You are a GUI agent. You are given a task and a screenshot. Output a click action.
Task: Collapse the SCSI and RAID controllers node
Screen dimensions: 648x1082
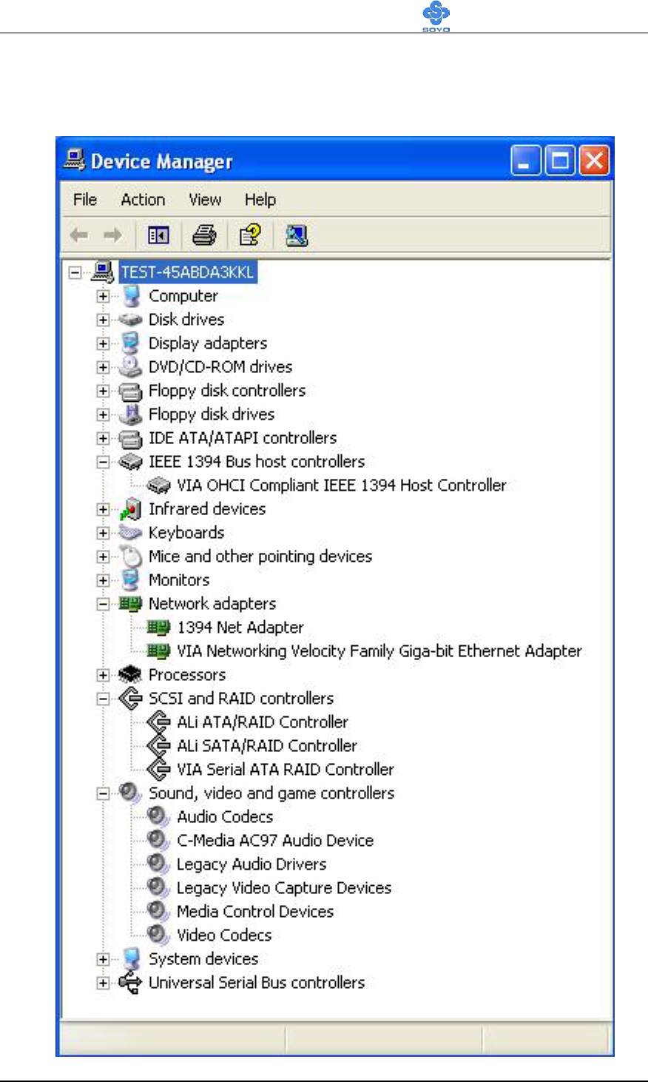[x=103, y=699]
